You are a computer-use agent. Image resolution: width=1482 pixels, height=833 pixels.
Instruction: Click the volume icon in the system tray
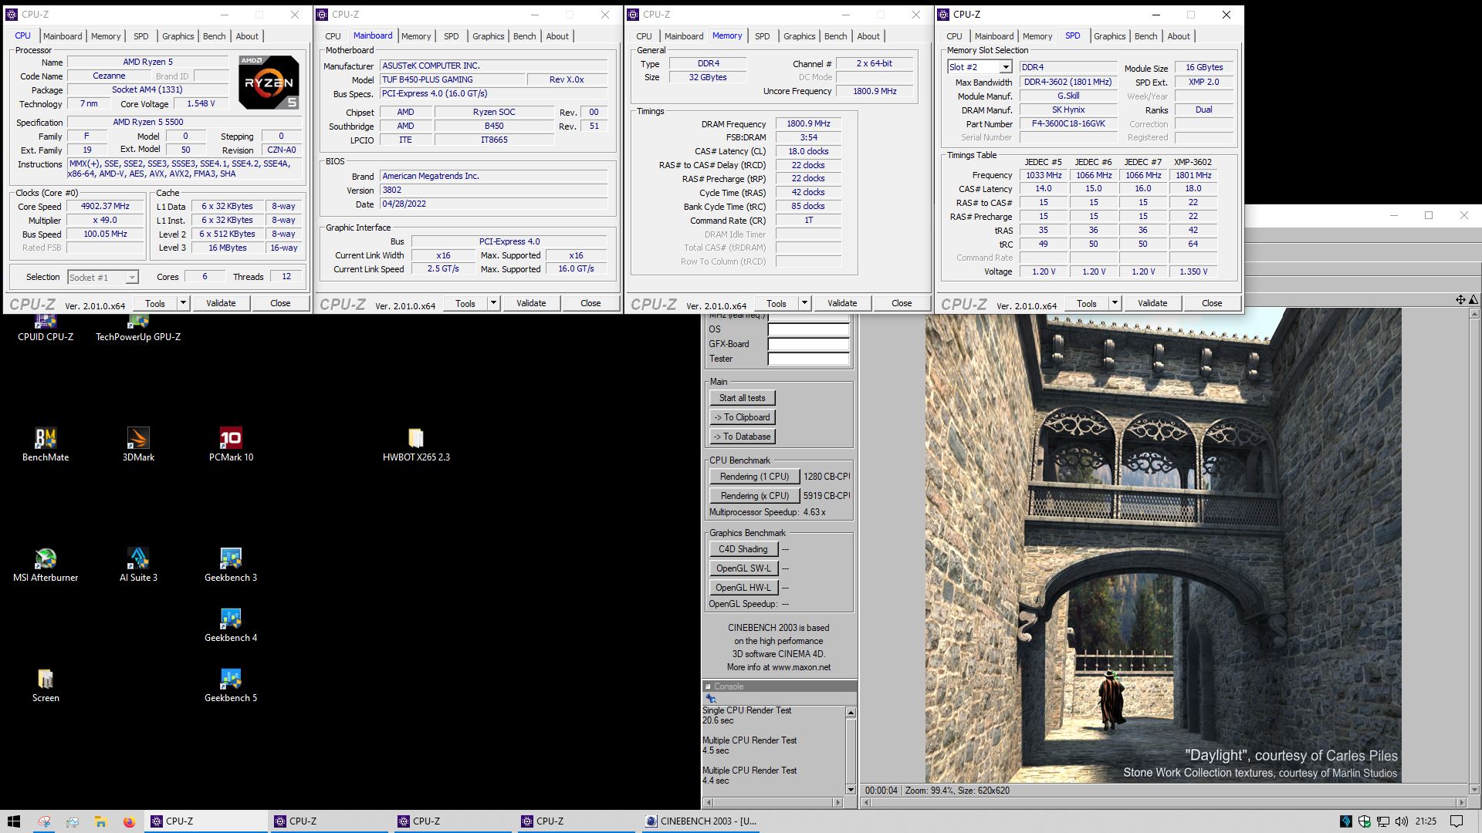click(1401, 821)
